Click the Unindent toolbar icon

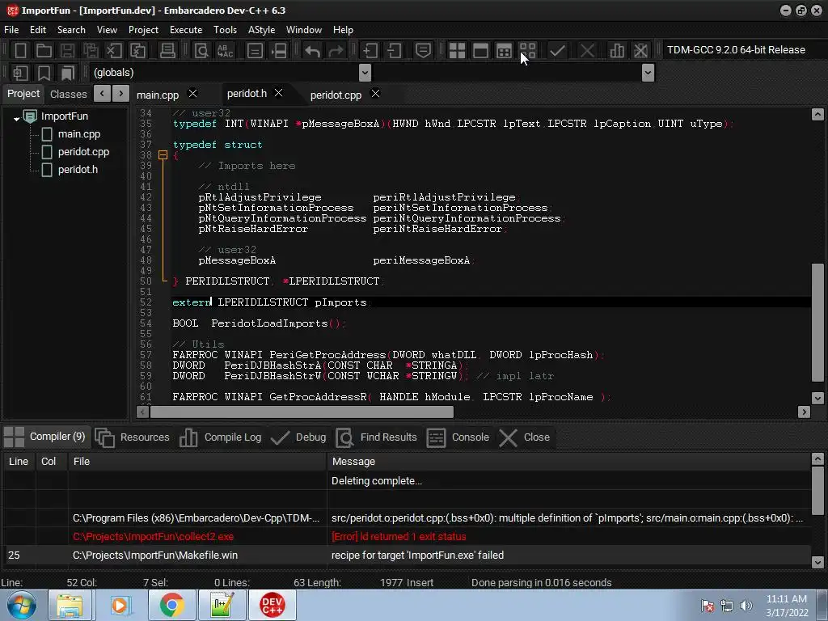click(394, 50)
